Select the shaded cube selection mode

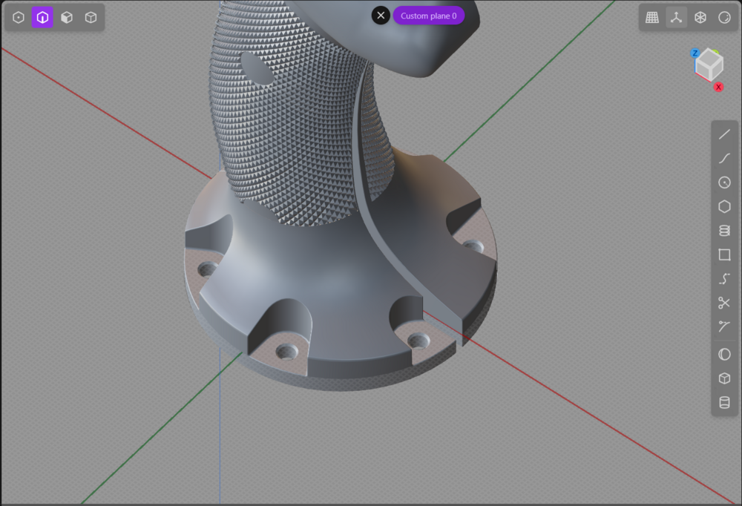(67, 18)
